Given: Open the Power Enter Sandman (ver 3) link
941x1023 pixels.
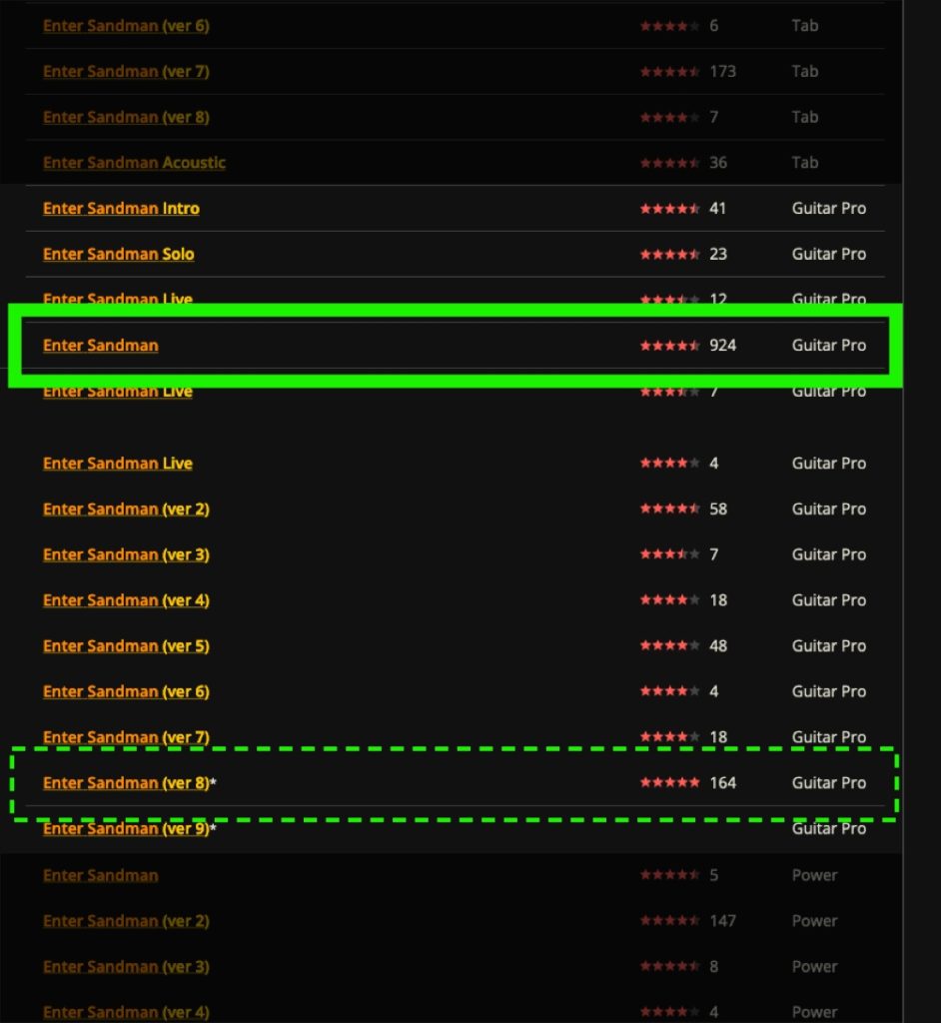Looking at the screenshot, I should 126,967.
